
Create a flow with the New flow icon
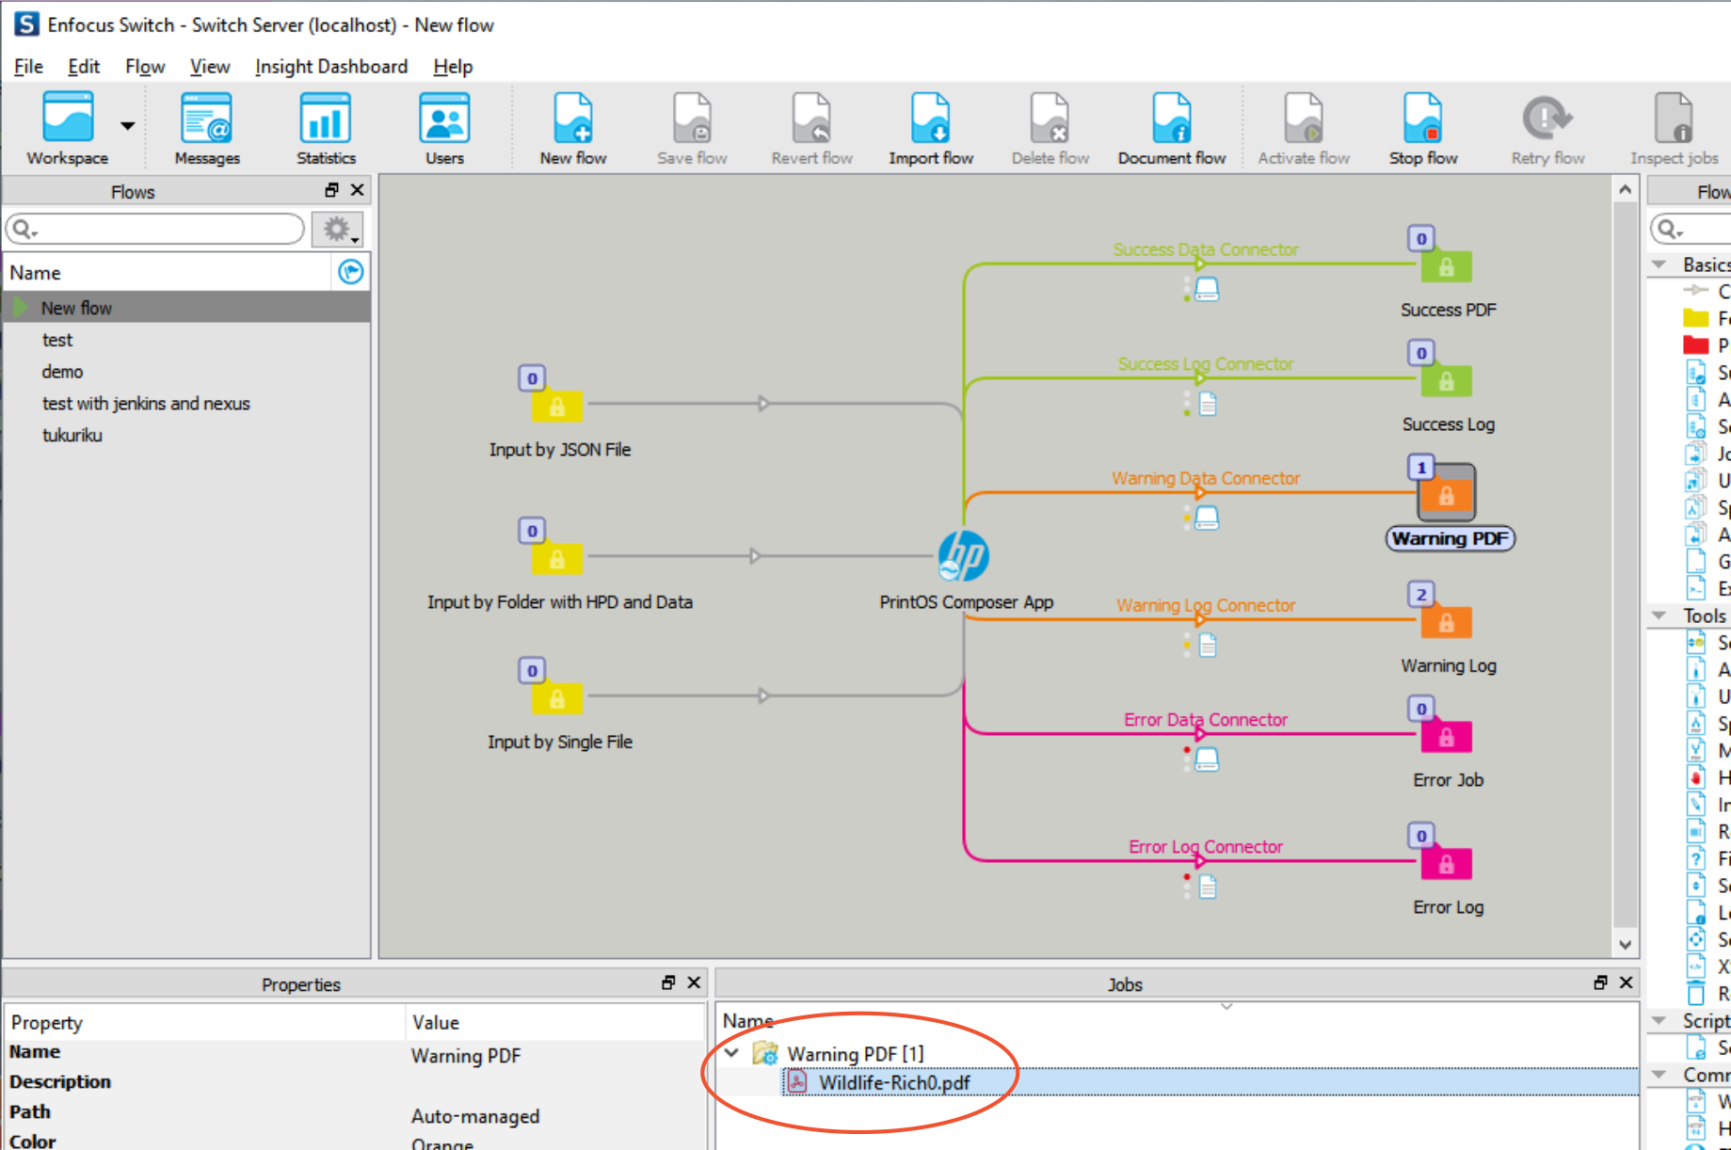coord(572,127)
